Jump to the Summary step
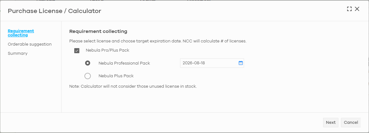 click(18, 53)
